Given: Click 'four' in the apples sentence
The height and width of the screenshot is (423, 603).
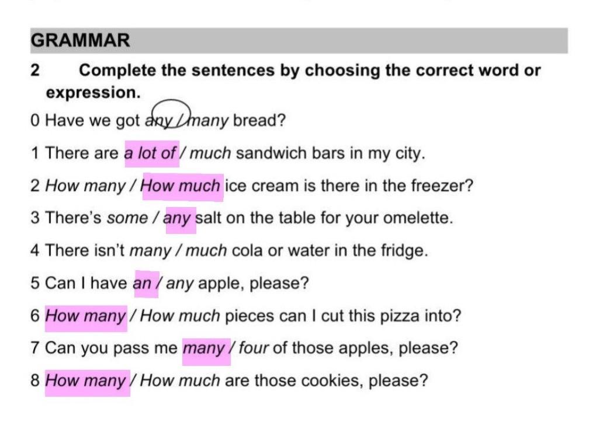Looking at the screenshot, I should [x=254, y=348].
